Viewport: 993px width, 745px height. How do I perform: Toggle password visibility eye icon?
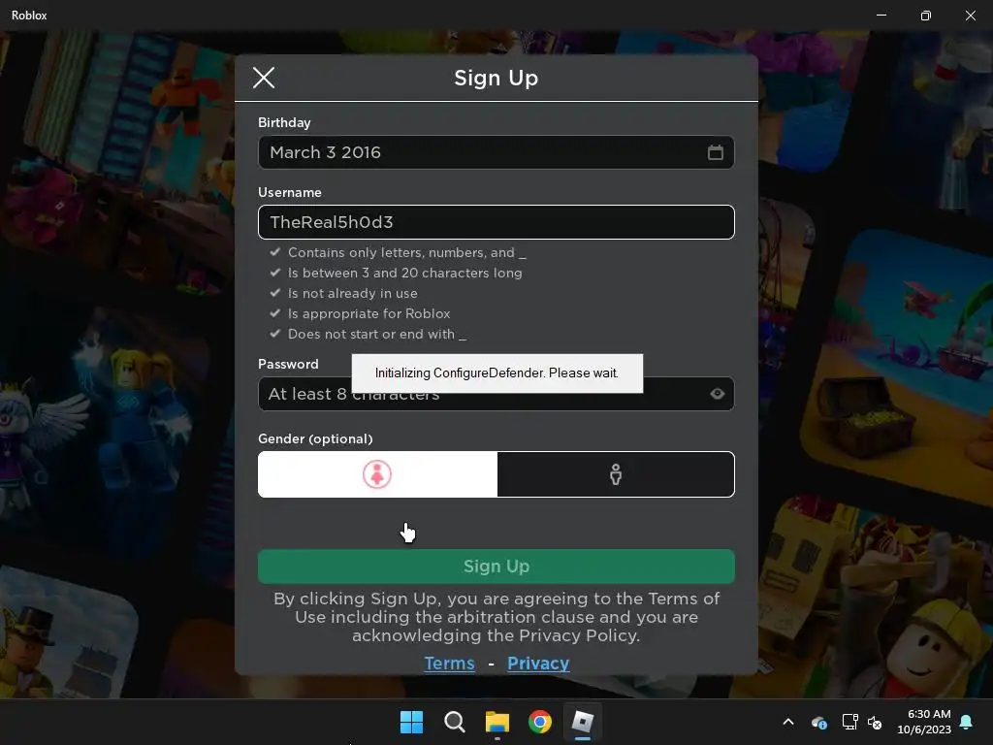pyautogui.click(x=717, y=394)
